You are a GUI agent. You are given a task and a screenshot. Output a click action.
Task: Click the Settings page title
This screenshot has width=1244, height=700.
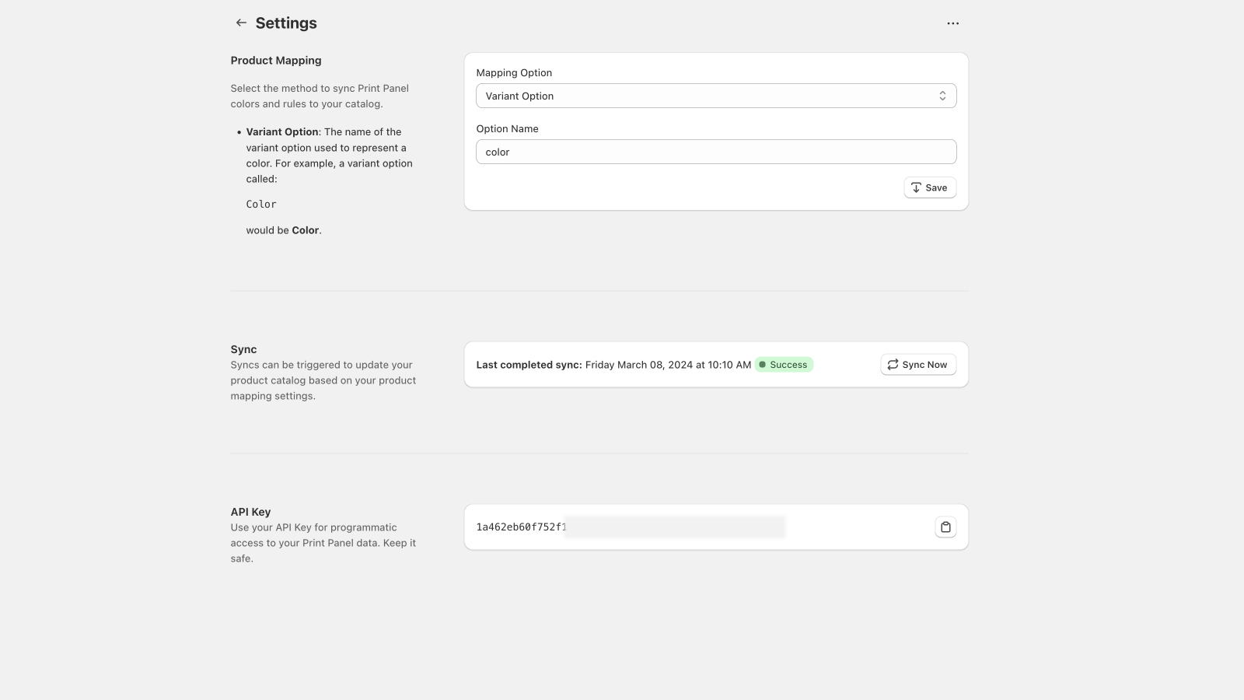click(x=286, y=23)
